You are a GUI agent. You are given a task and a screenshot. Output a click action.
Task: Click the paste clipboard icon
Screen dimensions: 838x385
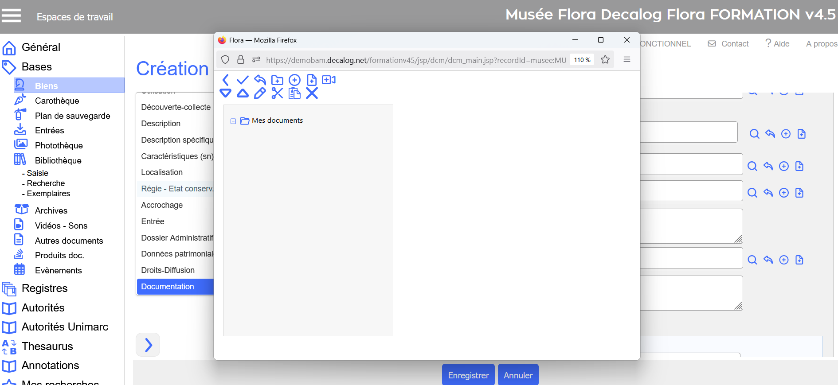coord(294,93)
